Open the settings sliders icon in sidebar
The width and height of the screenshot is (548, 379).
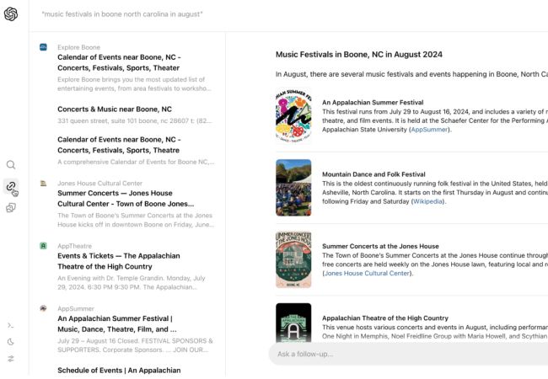(x=11, y=359)
